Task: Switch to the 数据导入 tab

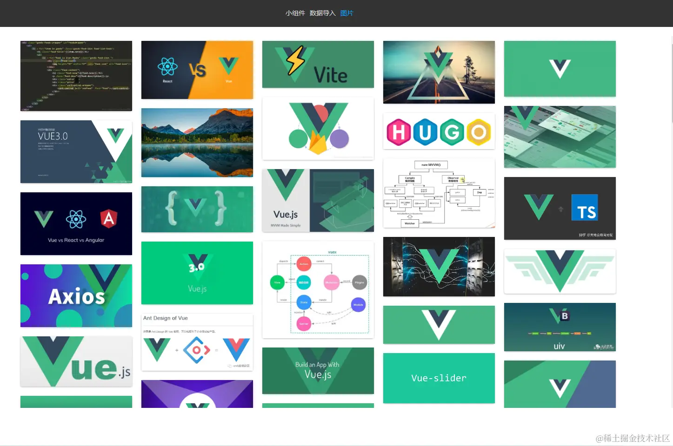Action: point(322,13)
